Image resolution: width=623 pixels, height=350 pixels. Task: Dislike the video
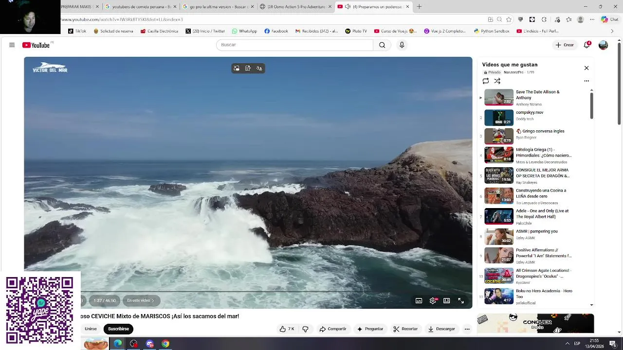click(306, 329)
